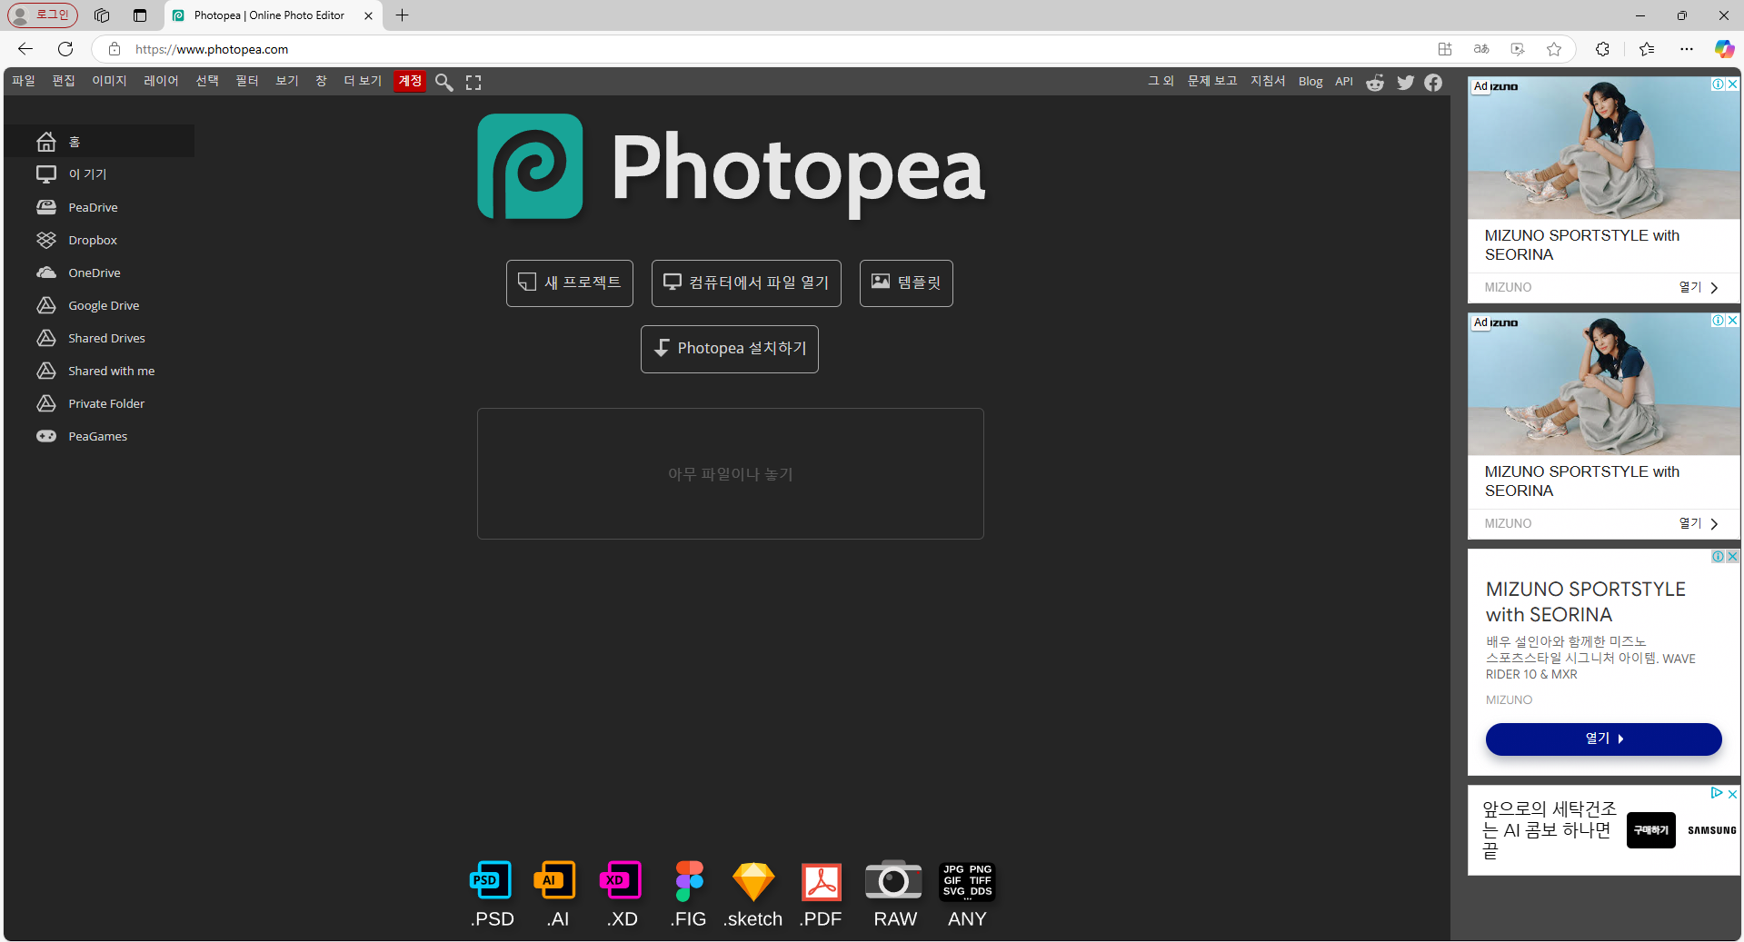Open the 파일 menu
This screenshot has width=1744, height=942.
pyautogui.click(x=24, y=81)
